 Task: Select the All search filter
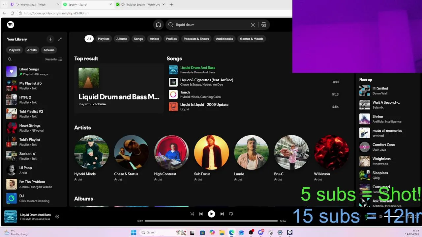click(89, 39)
